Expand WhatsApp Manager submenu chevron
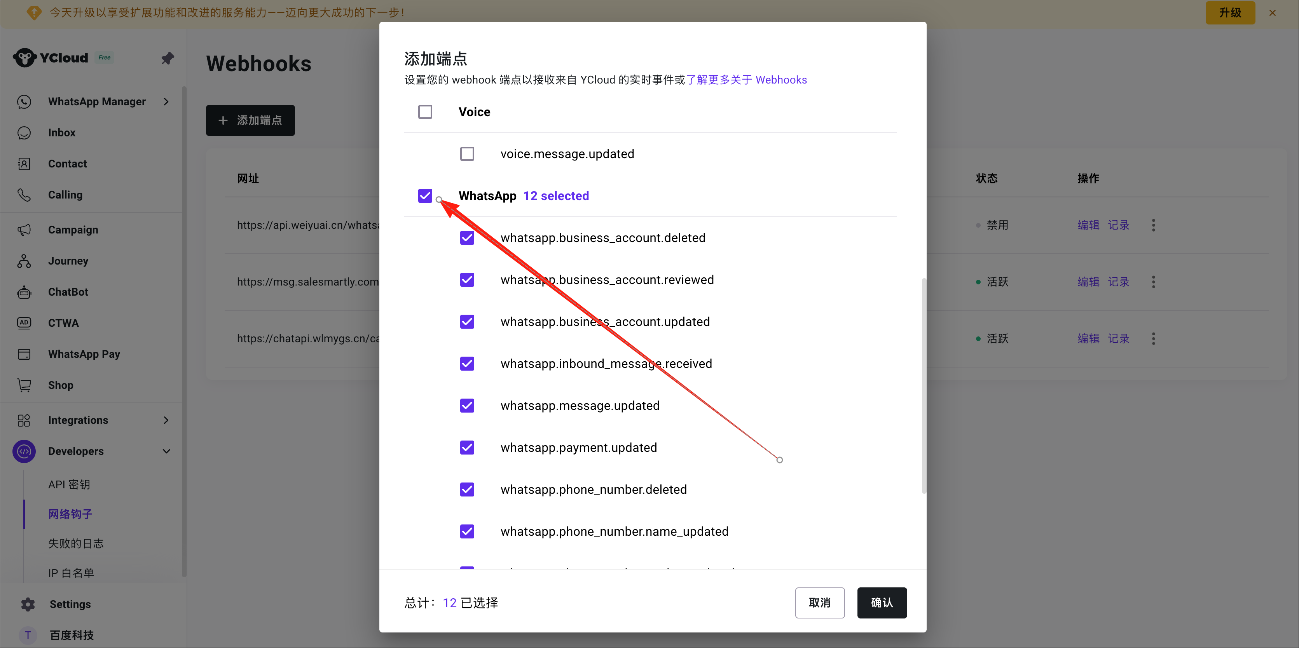 166,101
